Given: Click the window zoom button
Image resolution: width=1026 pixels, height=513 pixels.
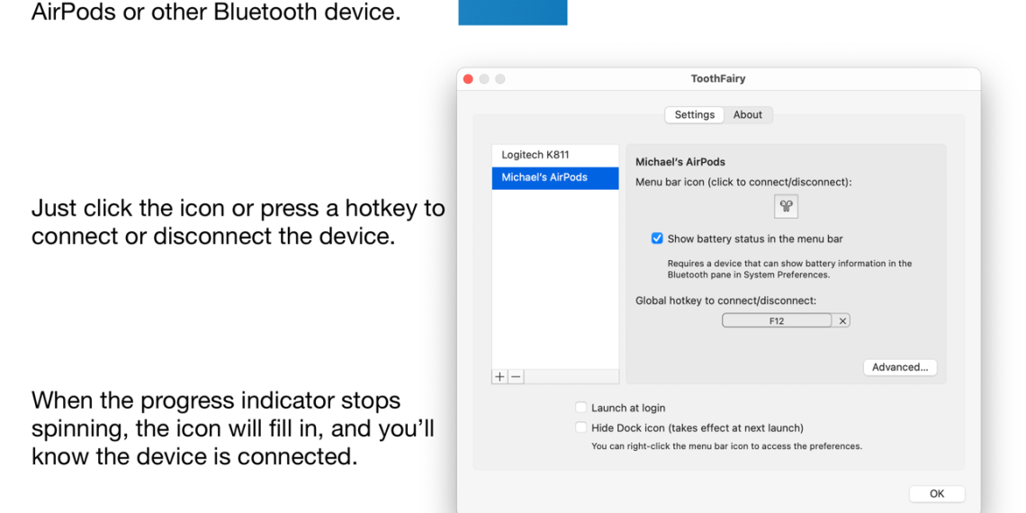Looking at the screenshot, I should tap(500, 79).
